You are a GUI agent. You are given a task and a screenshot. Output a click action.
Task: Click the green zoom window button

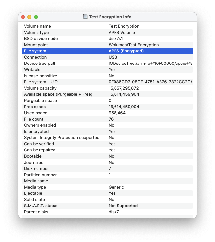coord(36,17)
